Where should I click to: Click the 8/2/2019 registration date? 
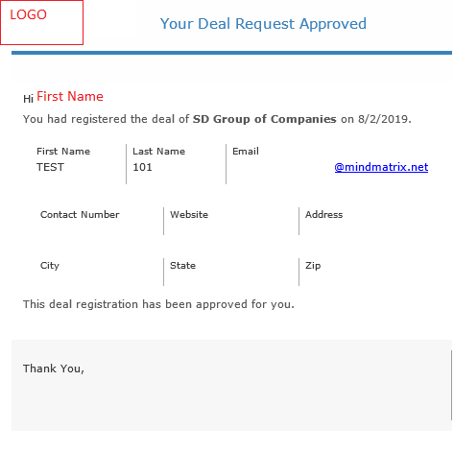tap(383, 119)
